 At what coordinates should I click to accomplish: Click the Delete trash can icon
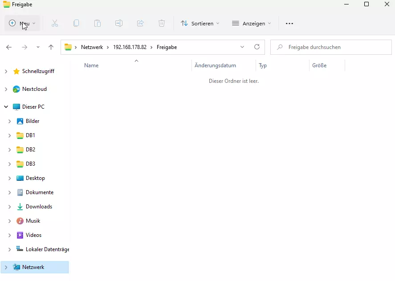coord(162,23)
